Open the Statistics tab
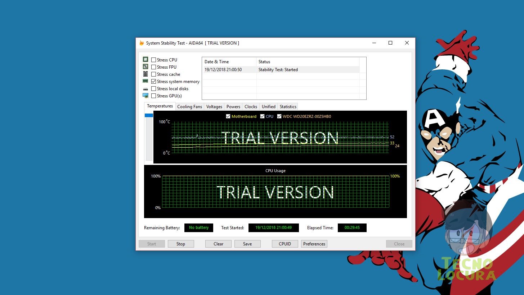524x295 pixels. point(288,107)
